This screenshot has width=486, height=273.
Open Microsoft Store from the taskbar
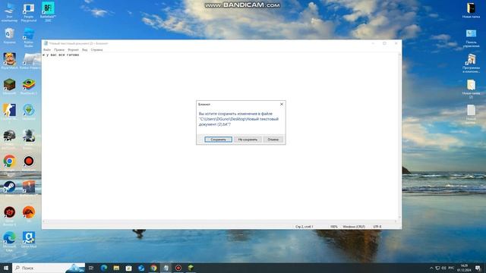pyautogui.click(x=128, y=268)
